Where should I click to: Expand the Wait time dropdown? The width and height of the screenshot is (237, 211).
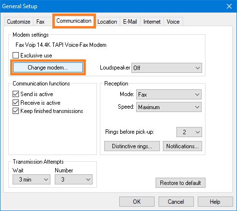32,180
